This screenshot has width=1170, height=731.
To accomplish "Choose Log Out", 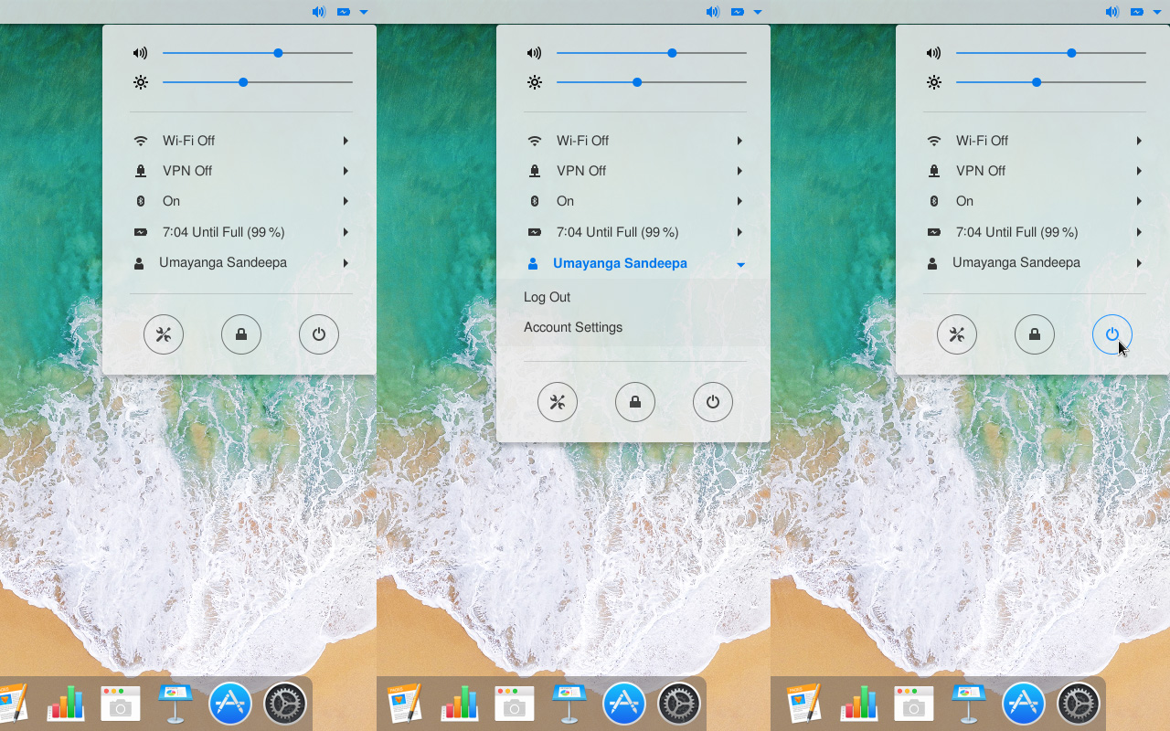I will tap(547, 297).
